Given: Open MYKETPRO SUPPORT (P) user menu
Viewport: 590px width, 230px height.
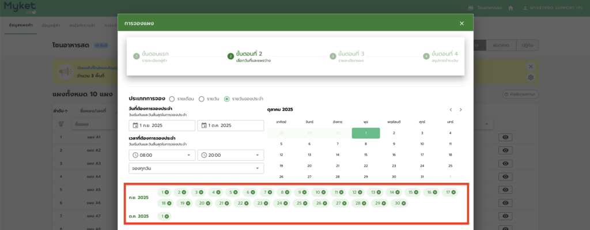Looking at the screenshot, I should [x=553, y=8].
